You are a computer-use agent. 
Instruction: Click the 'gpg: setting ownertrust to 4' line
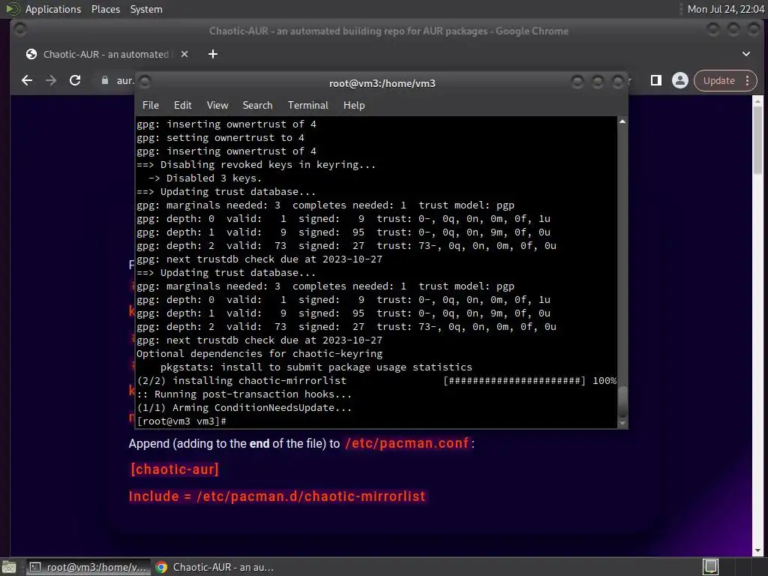click(220, 138)
